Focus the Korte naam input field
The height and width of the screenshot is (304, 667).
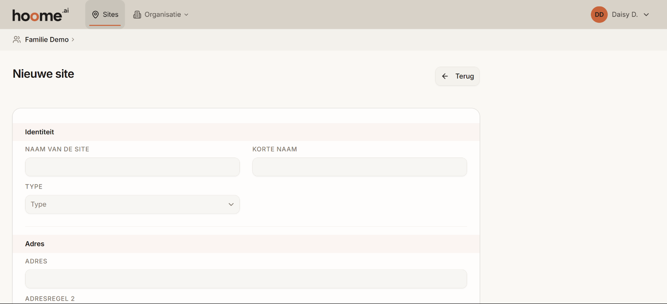359,167
